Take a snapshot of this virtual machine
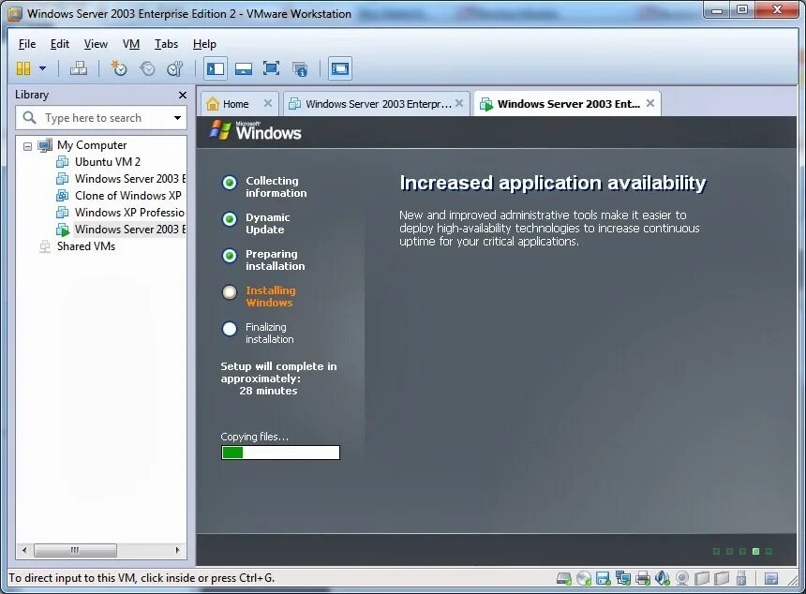806x594 pixels. (119, 68)
